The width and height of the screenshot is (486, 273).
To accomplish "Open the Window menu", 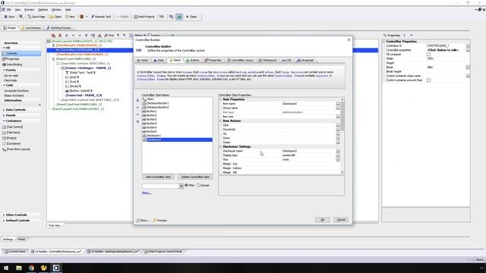I will click(56, 10).
